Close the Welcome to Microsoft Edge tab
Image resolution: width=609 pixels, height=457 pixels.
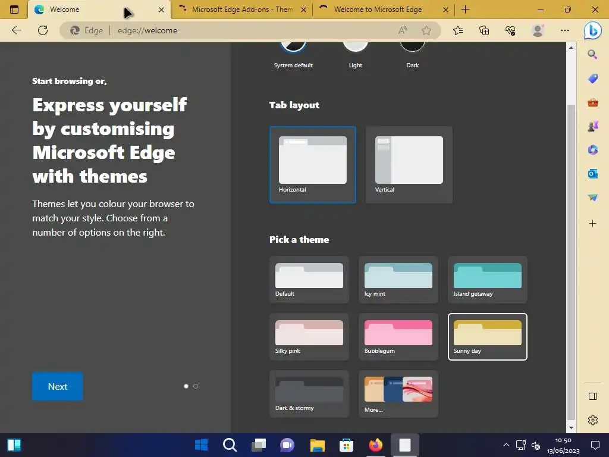446,10
